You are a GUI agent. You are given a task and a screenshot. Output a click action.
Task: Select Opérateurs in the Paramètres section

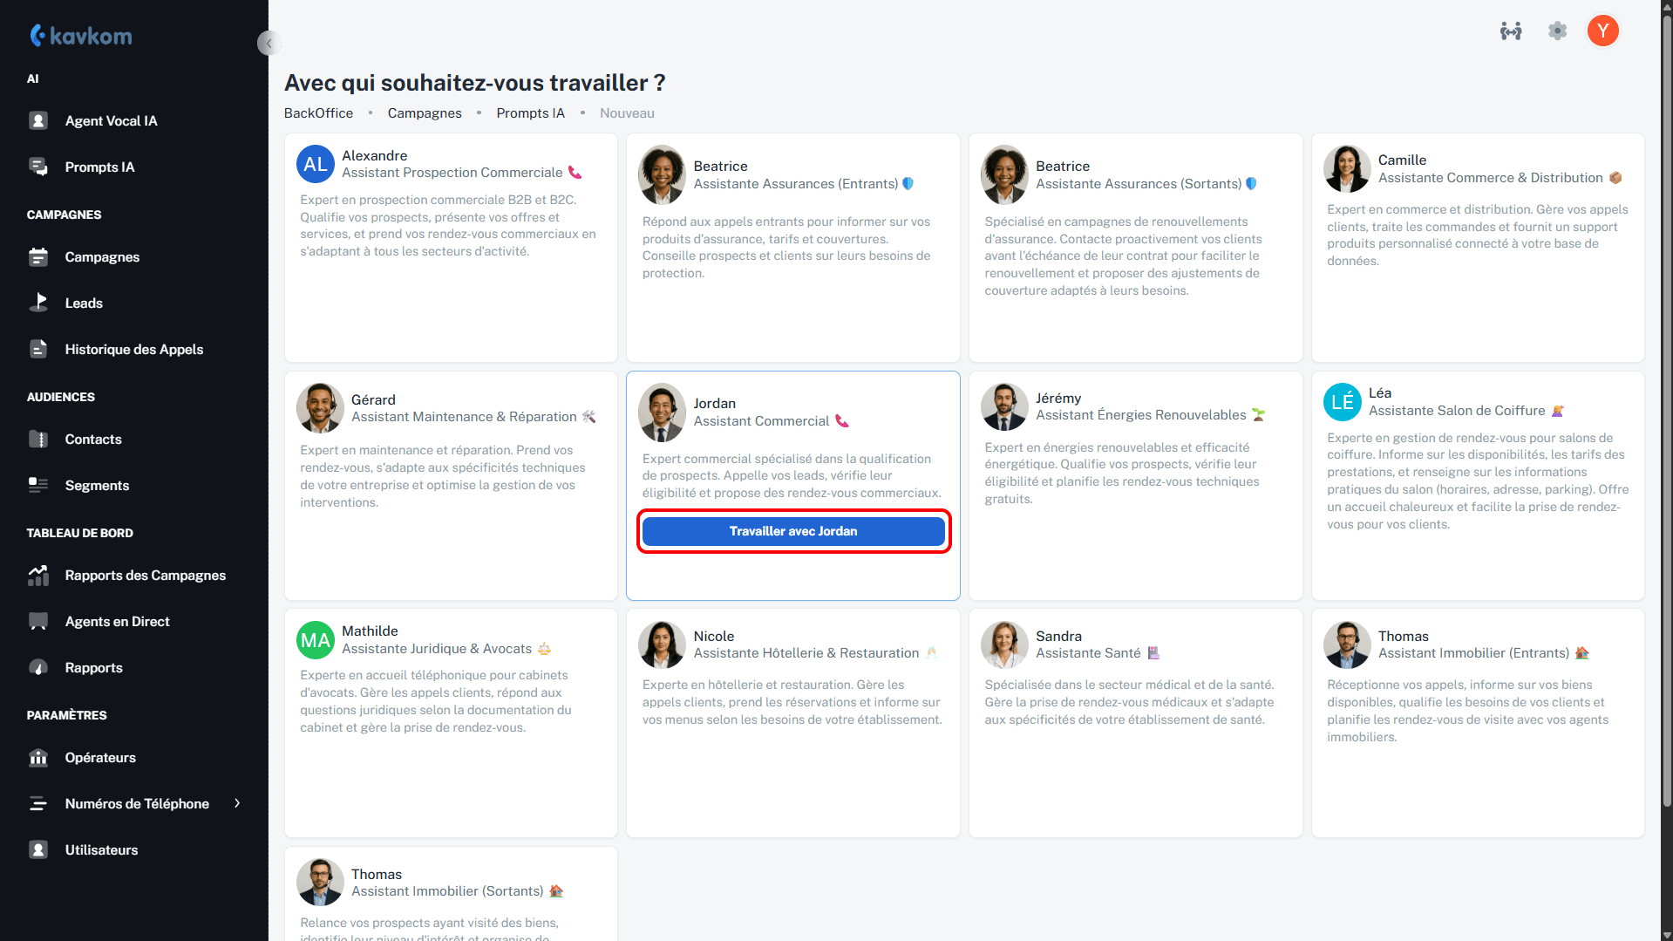point(100,758)
